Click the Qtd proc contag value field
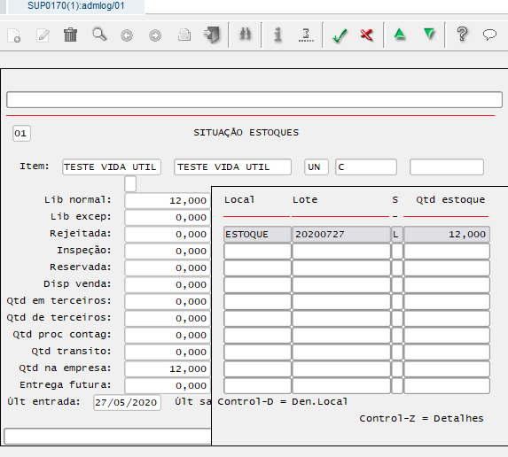 point(168,336)
